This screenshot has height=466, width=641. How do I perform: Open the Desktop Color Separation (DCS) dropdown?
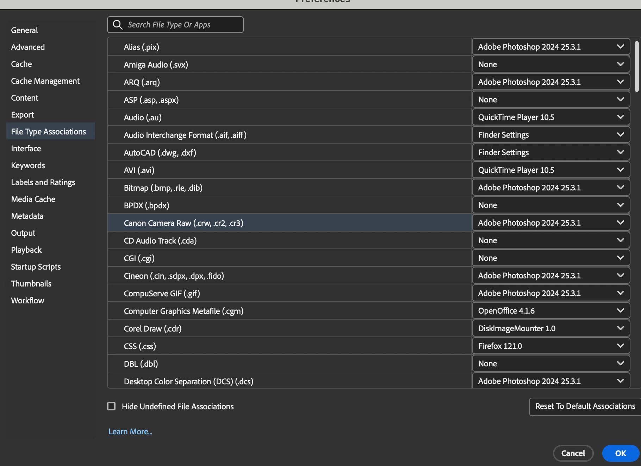[x=551, y=381]
